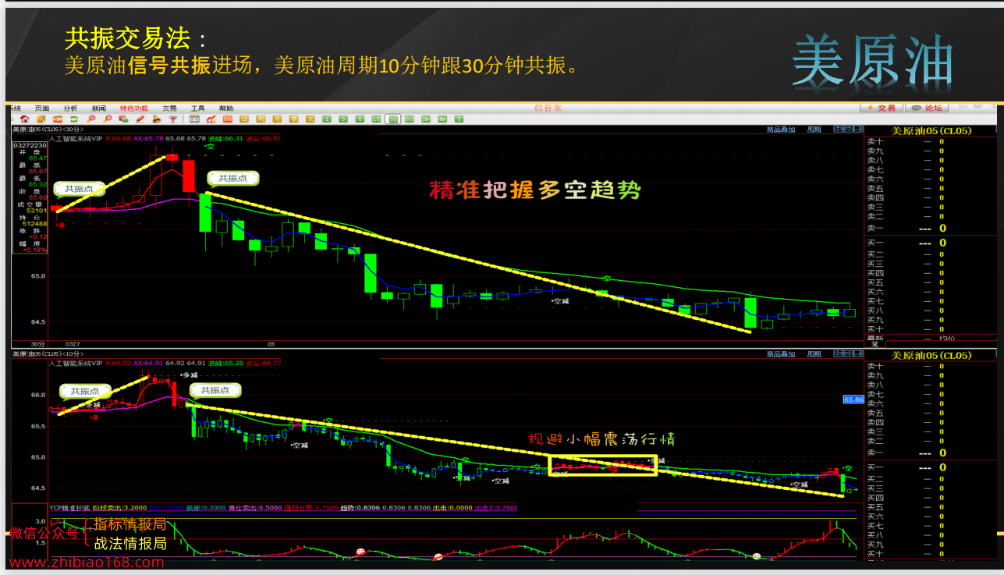Image resolution: width=1004 pixels, height=575 pixels.
Task: Click second layout icon in 30-minute chart header
Action: pyautogui.click(x=848, y=130)
